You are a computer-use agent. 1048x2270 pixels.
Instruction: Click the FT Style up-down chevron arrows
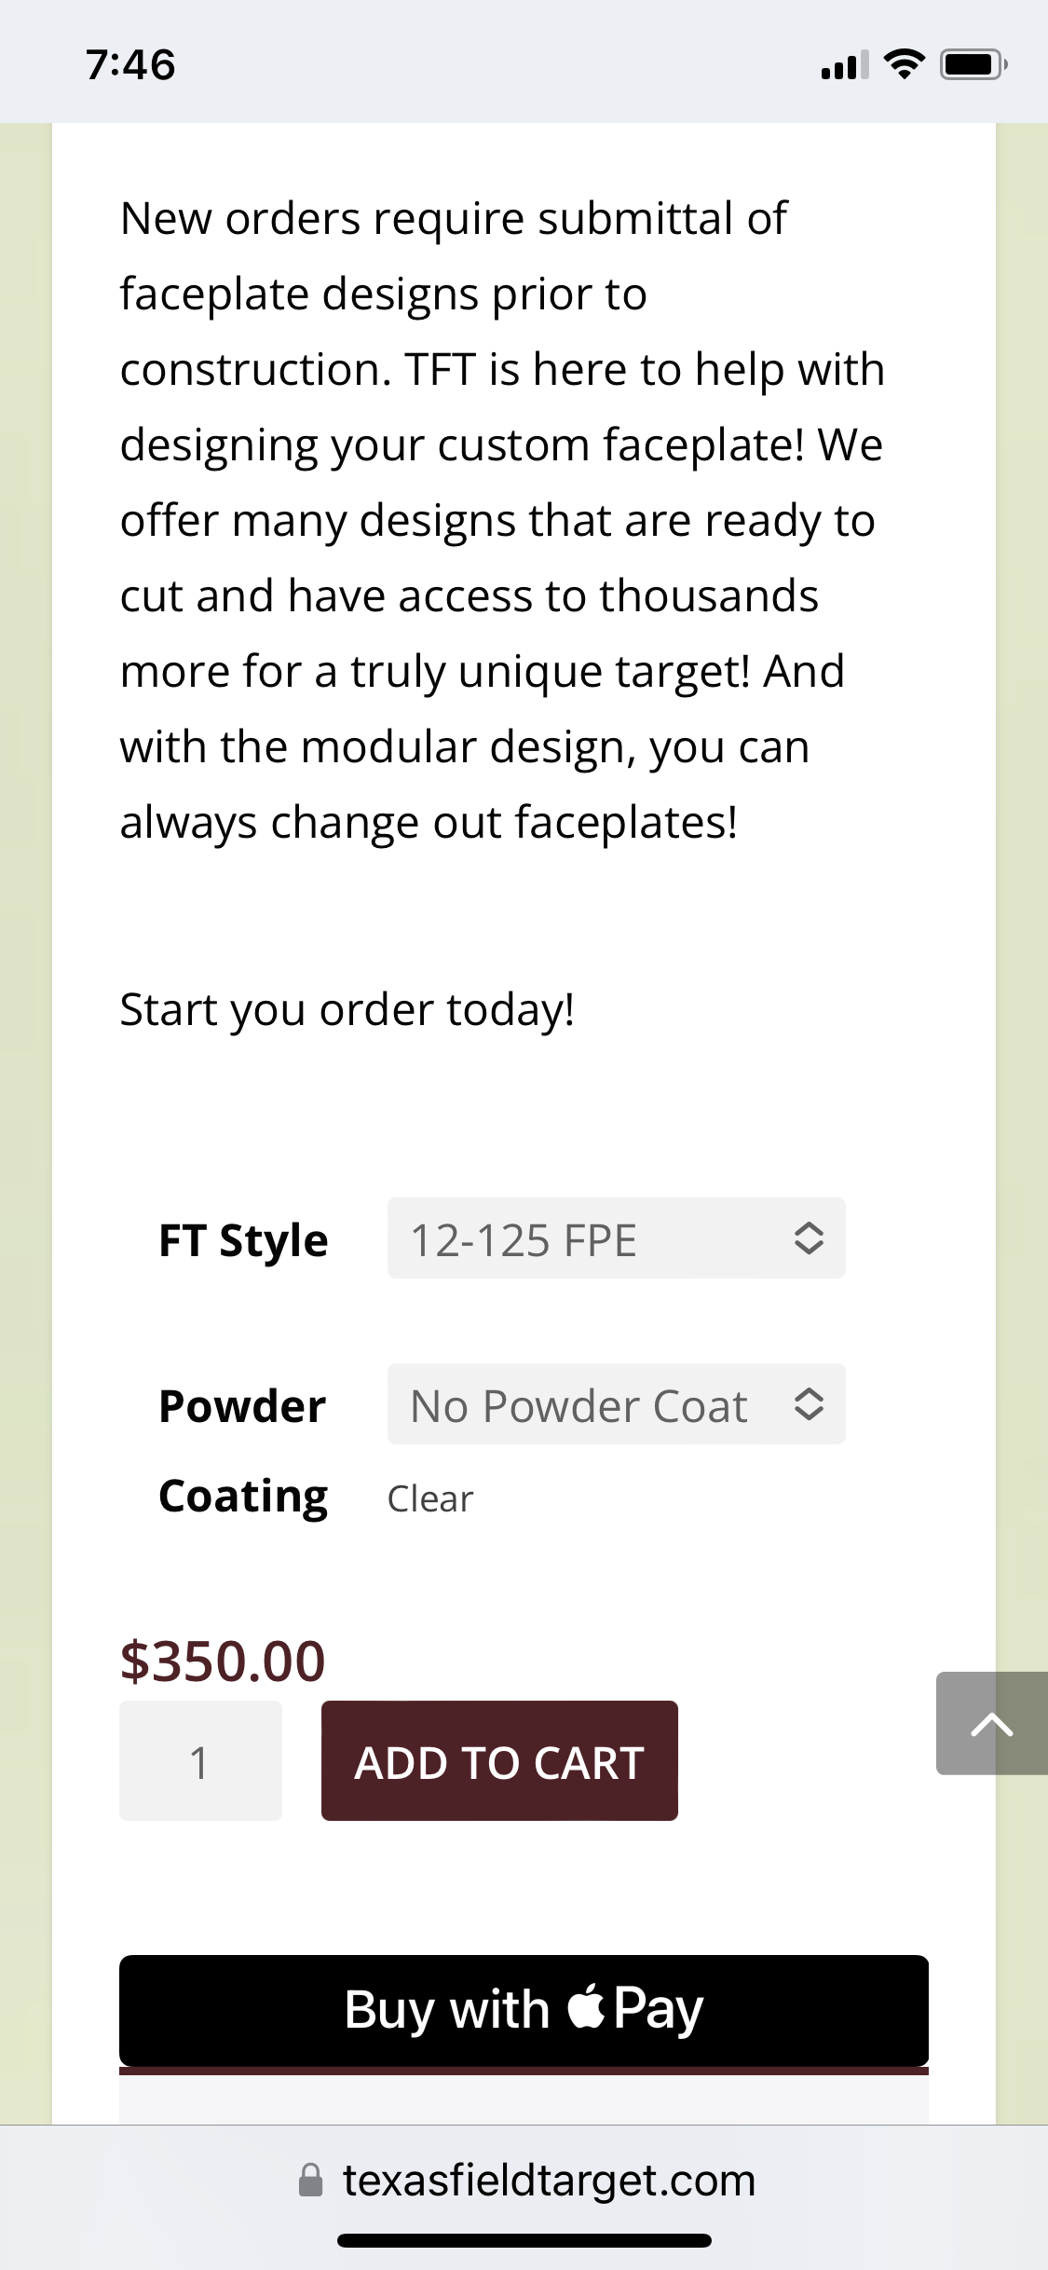click(809, 1238)
